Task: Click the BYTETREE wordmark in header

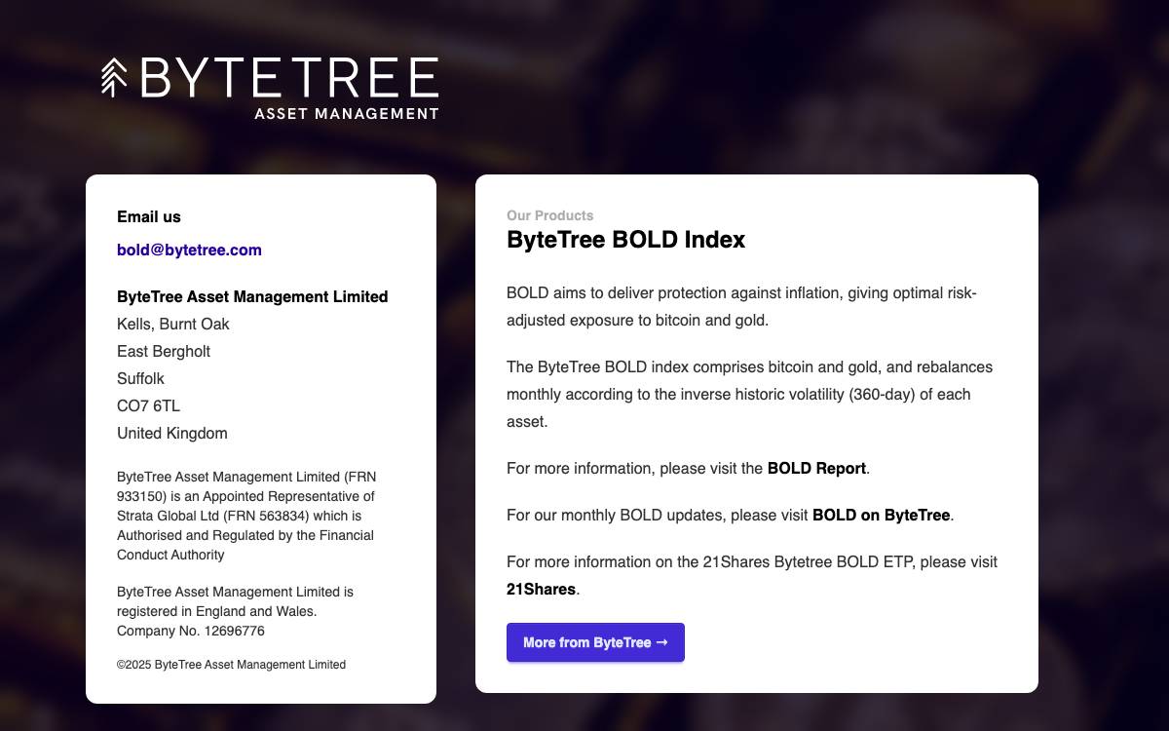Action: point(290,77)
